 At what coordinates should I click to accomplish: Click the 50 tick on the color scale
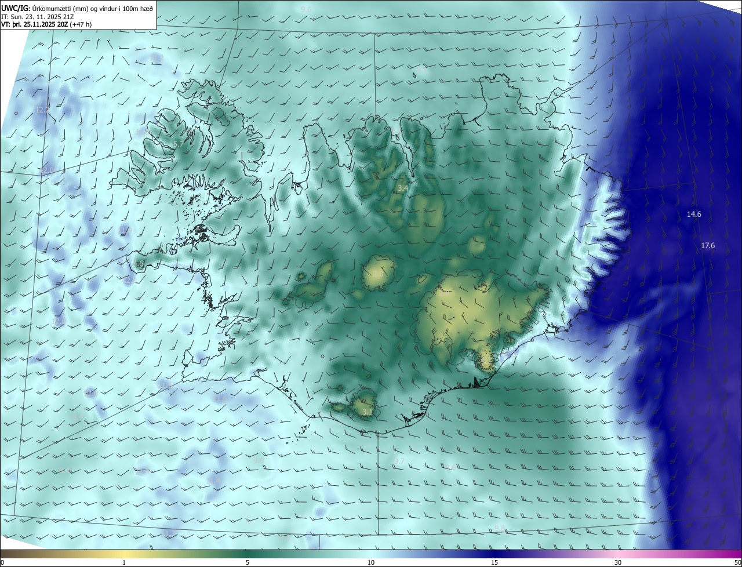737,562
